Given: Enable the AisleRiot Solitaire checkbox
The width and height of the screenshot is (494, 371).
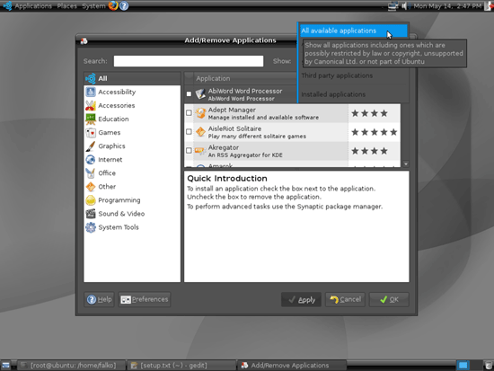Looking at the screenshot, I should click(189, 132).
